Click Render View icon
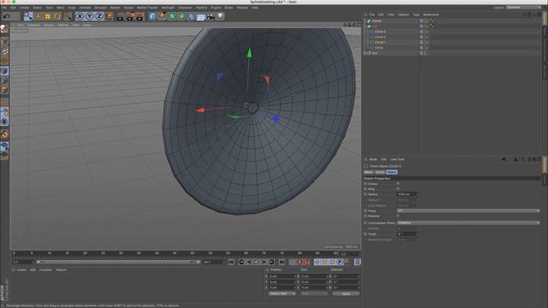548x308 pixels. click(120, 16)
